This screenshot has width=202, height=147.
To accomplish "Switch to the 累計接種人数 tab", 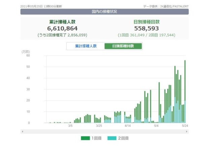I will coord(86,46).
